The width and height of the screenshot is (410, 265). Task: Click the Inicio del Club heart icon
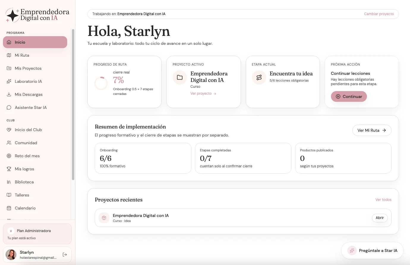point(9,130)
